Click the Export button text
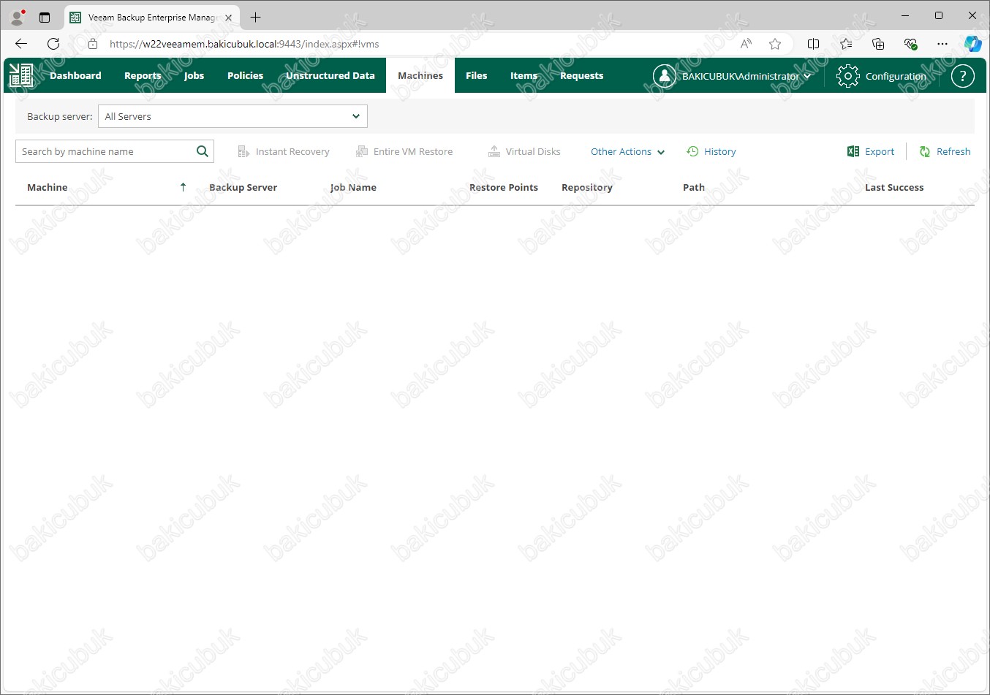 coord(880,151)
